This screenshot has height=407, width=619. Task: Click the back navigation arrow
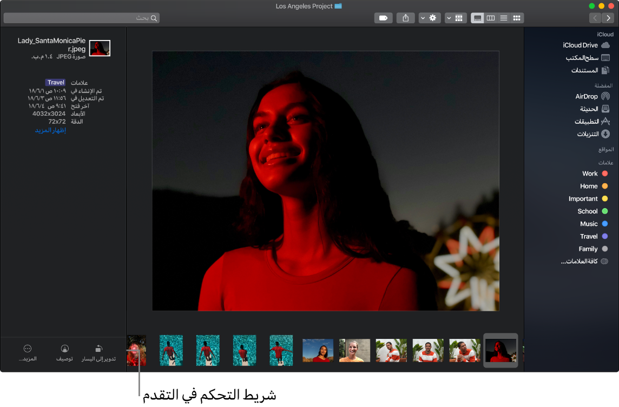pos(608,17)
